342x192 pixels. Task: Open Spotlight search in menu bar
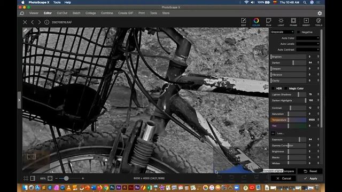click(x=305, y=2)
